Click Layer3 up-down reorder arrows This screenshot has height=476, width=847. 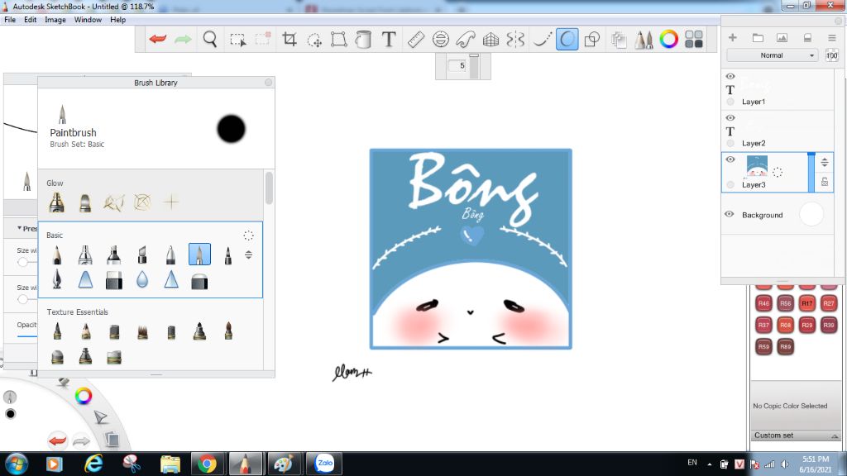coord(825,163)
